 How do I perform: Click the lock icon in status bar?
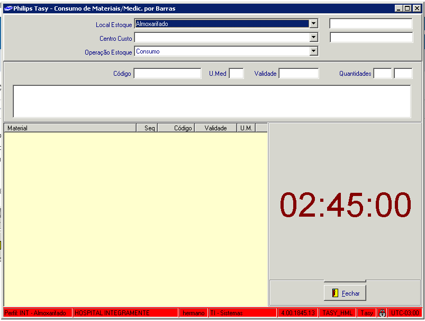(x=382, y=313)
